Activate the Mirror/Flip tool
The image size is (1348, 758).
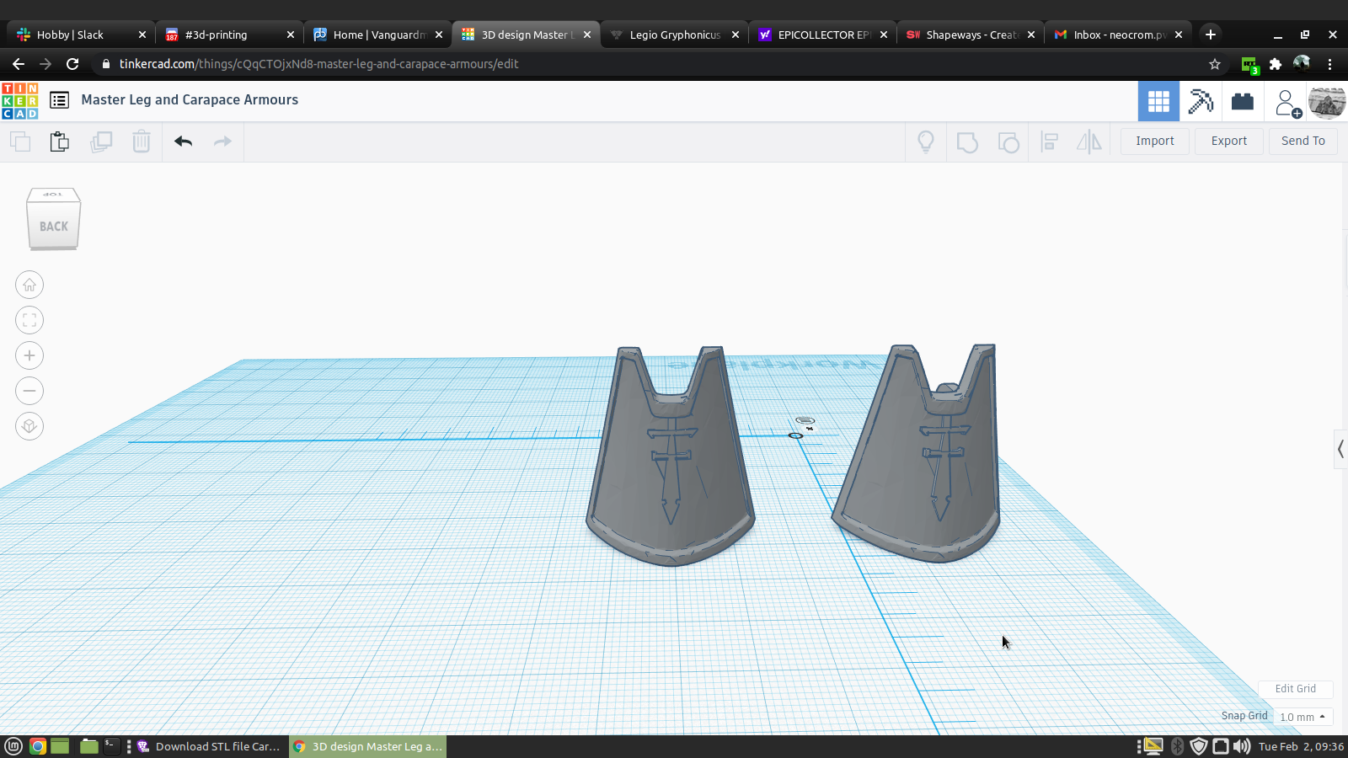coord(1089,141)
